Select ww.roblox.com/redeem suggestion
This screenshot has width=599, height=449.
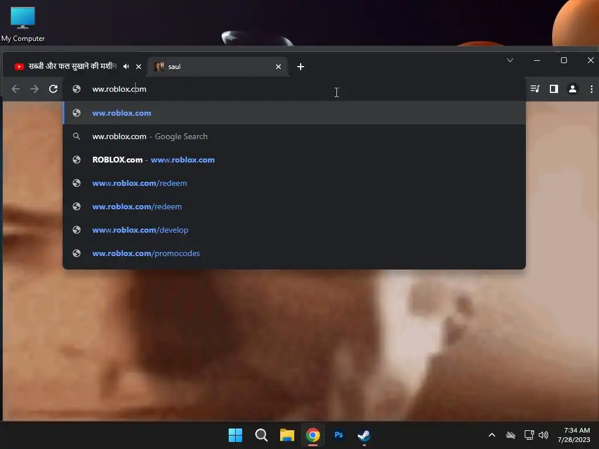point(294,206)
